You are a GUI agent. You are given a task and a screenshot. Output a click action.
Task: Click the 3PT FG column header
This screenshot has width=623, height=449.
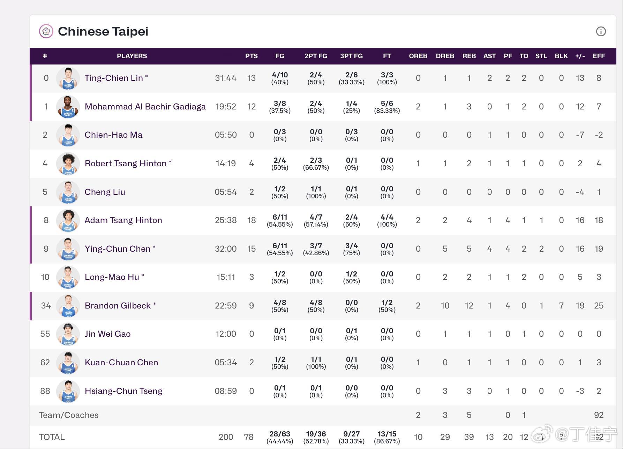(x=351, y=56)
